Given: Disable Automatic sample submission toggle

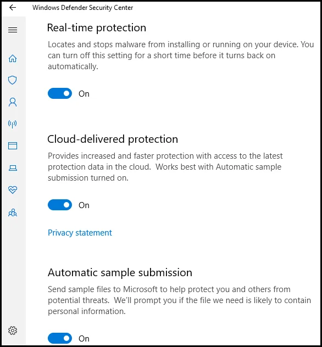Looking at the screenshot, I should [60, 338].
